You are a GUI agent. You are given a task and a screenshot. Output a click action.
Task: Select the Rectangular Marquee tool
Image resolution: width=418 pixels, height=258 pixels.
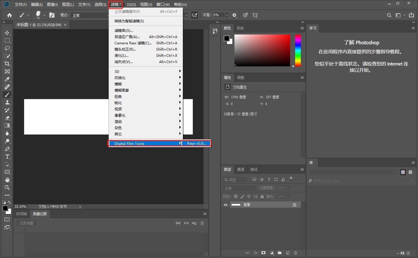pyautogui.click(x=7, y=40)
